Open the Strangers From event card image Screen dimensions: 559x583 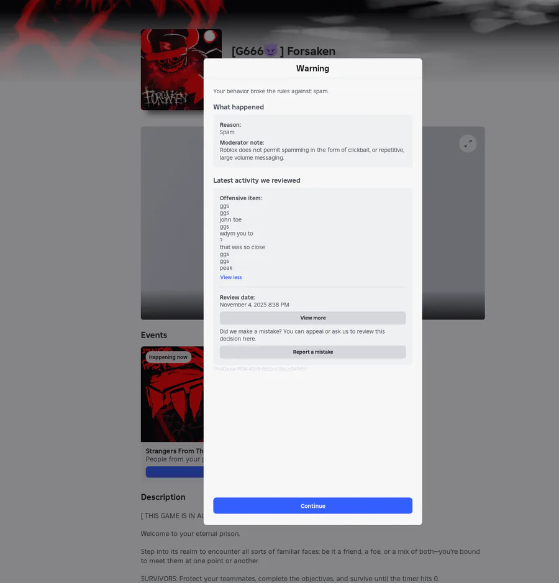tap(172, 394)
